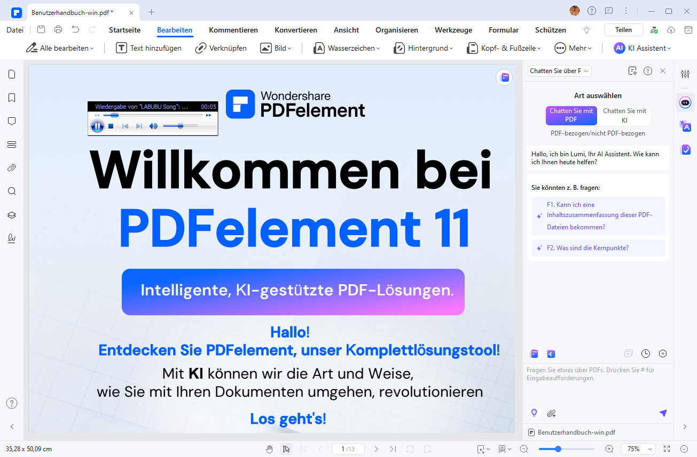Open the bookmarks panel in left sidebar
697x457 pixels.
pos(12,98)
